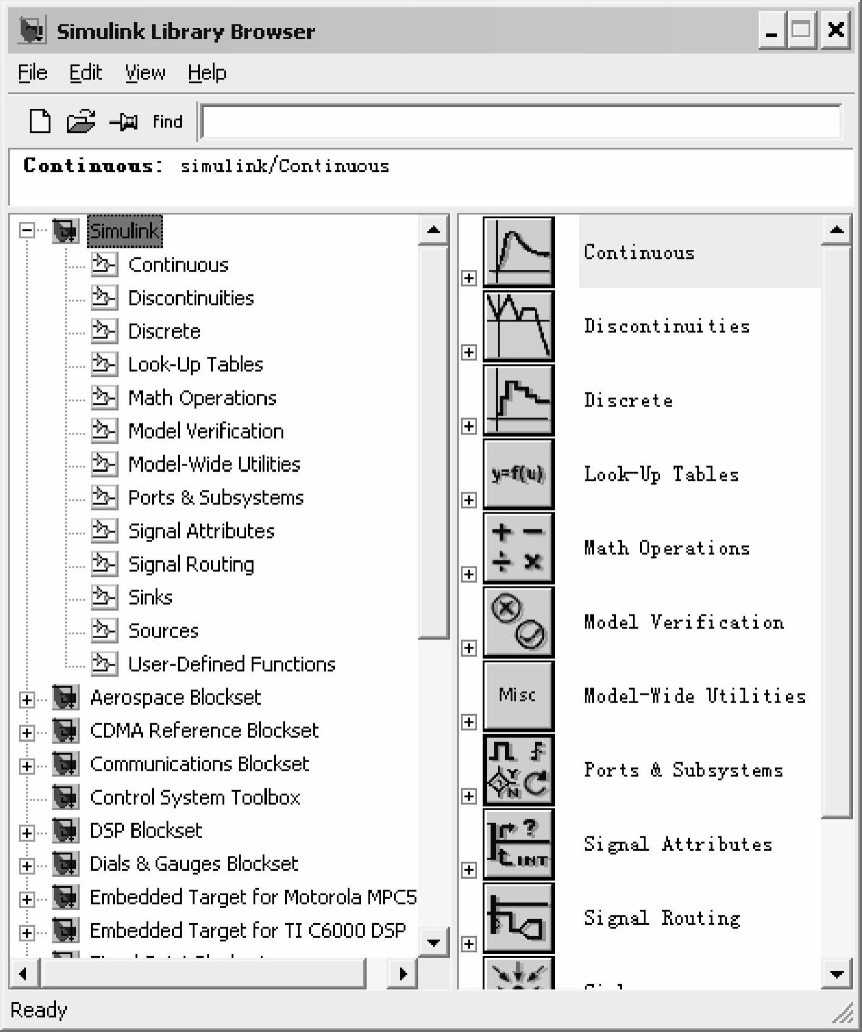Click in the Find search field
Image resolution: width=862 pixels, height=1032 pixels.
coord(522,122)
